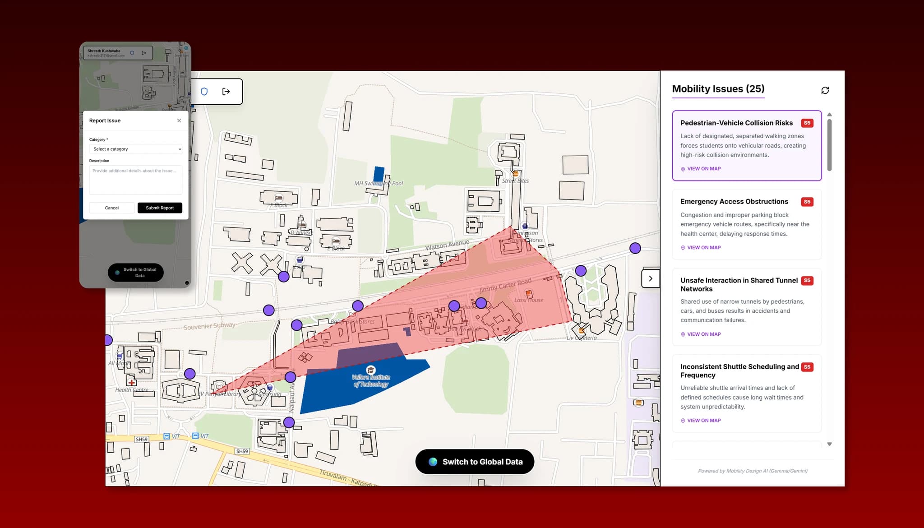
Task: Click S5 badge on Emergency Access Obstructions
Action: pyautogui.click(x=807, y=202)
